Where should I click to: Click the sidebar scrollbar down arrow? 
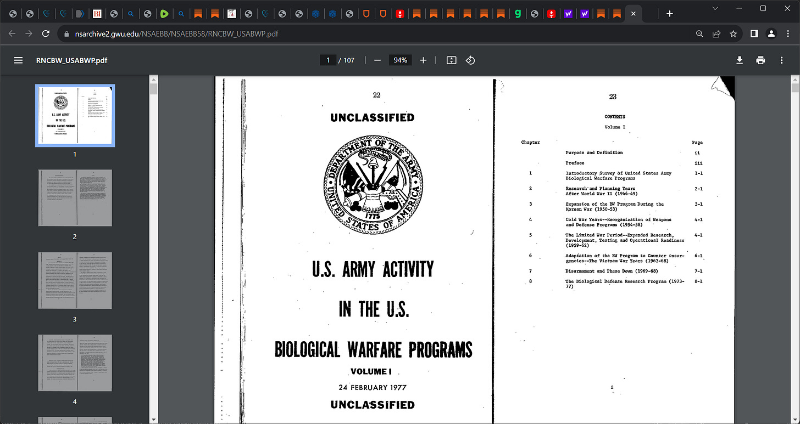click(154, 420)
